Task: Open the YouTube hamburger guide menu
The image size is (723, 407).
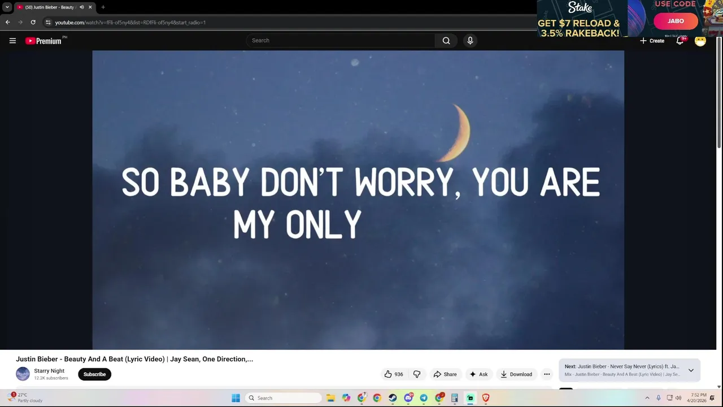Action: [12, 41]
